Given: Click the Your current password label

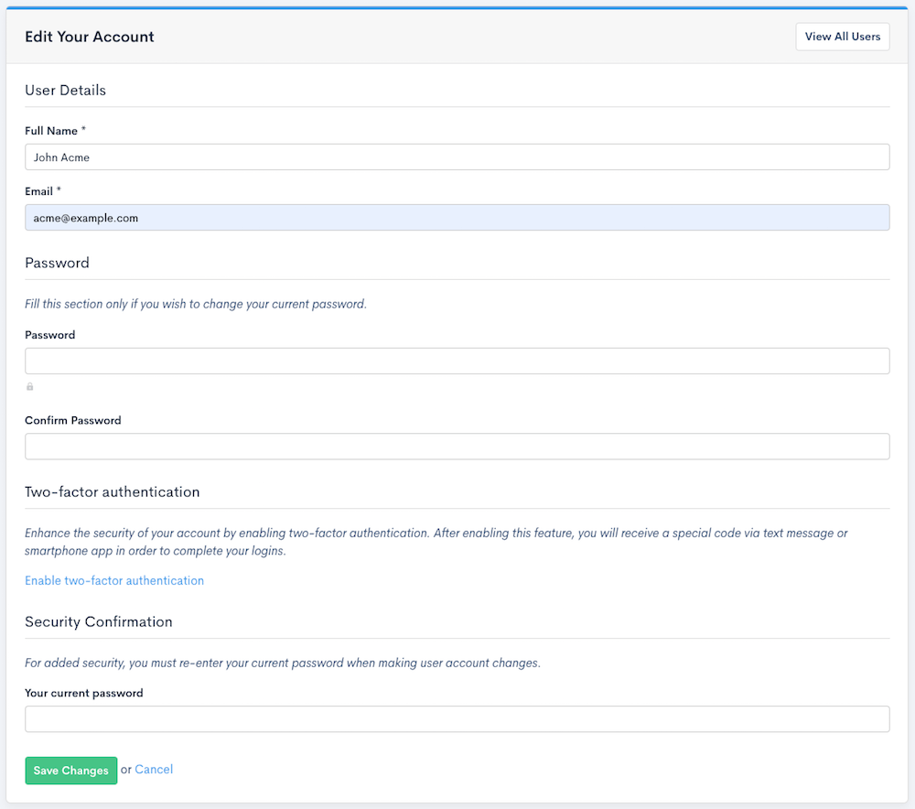Looking at the screenshot, I should coord(84,693).
